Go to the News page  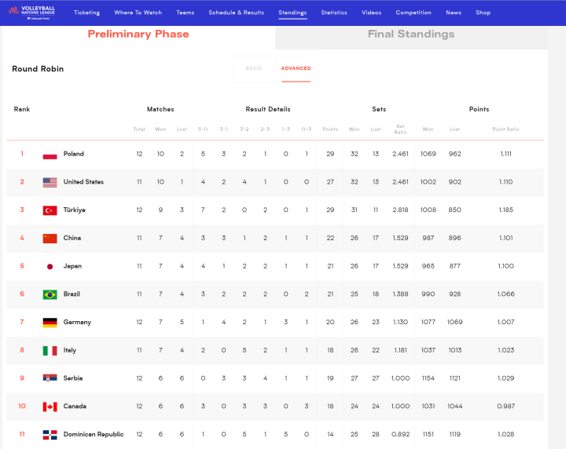pos(454,13)
